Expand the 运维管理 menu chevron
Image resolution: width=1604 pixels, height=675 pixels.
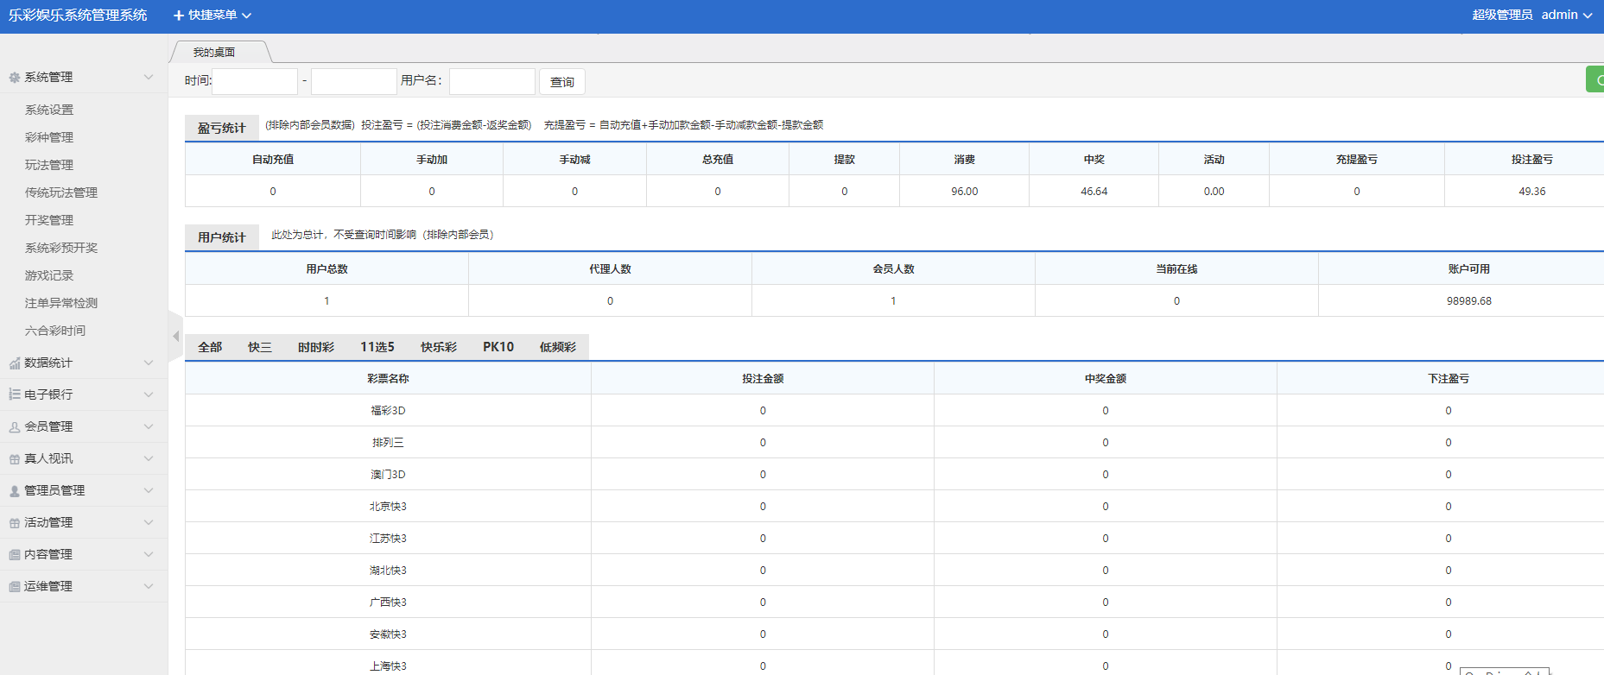149,587
